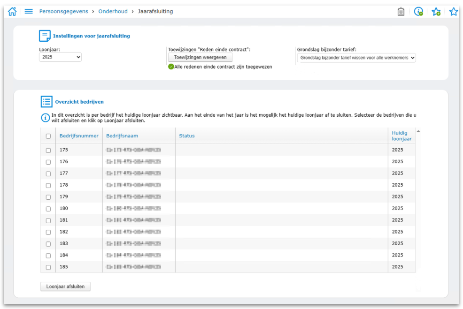Viewport: 463px width, 309px height.
Task: Click the Bedrijfsnummer cell 180
Action: pyautogui.click(x=64, y=208)
